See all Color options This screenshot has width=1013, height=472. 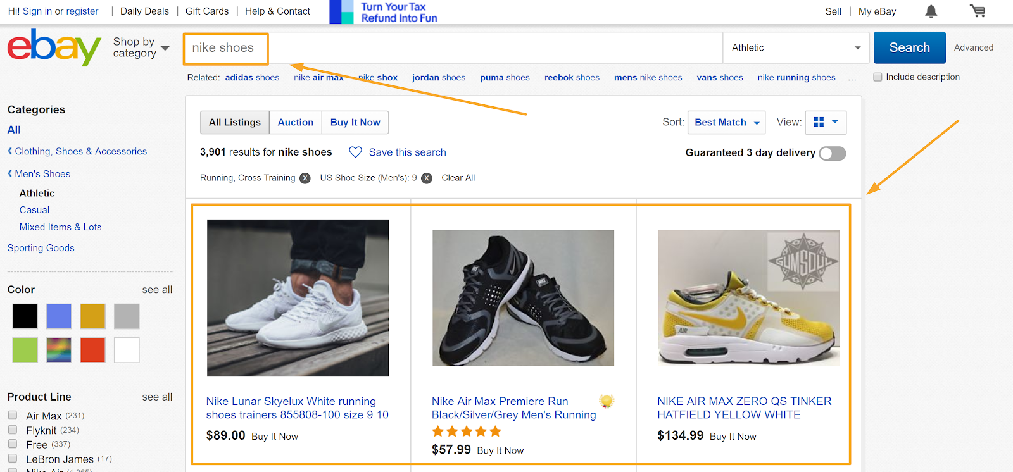(x=157, y=290)
